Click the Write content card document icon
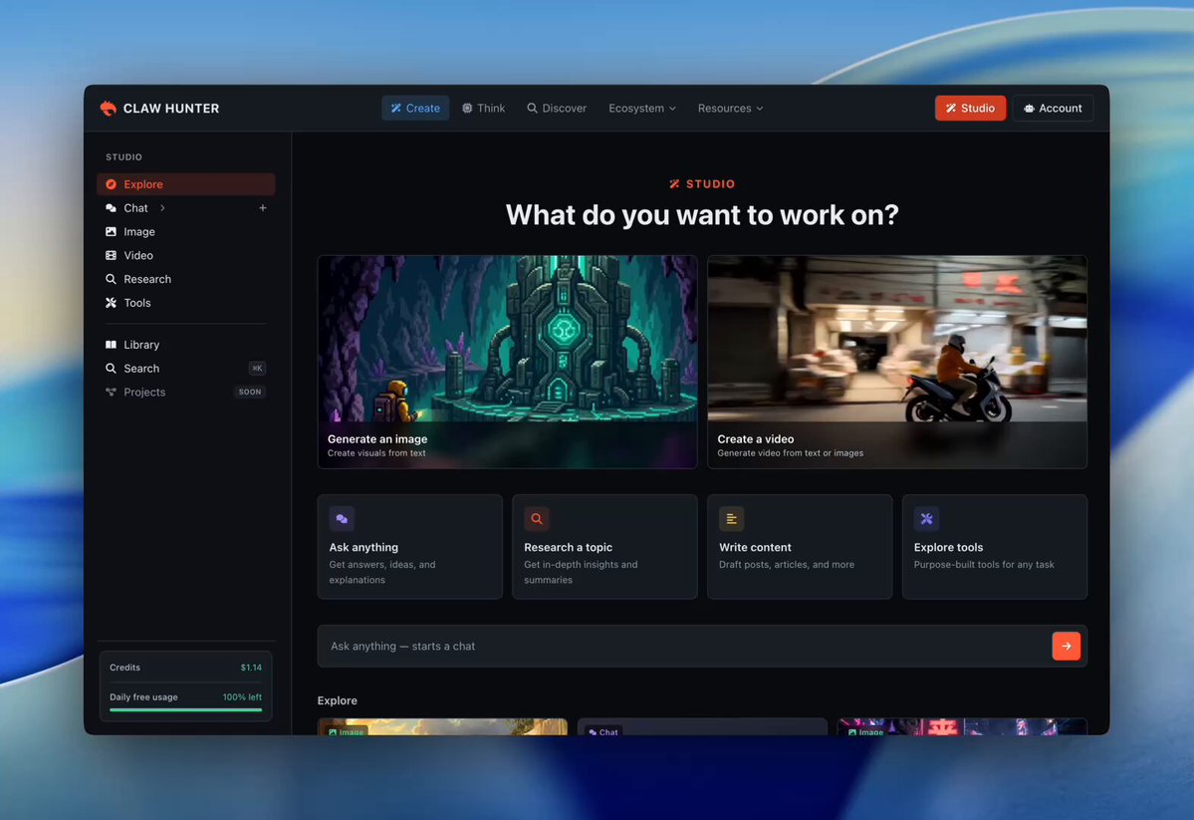Image resolution: width=1194 pixels, height=820 pixels. [x=732, y=519]
